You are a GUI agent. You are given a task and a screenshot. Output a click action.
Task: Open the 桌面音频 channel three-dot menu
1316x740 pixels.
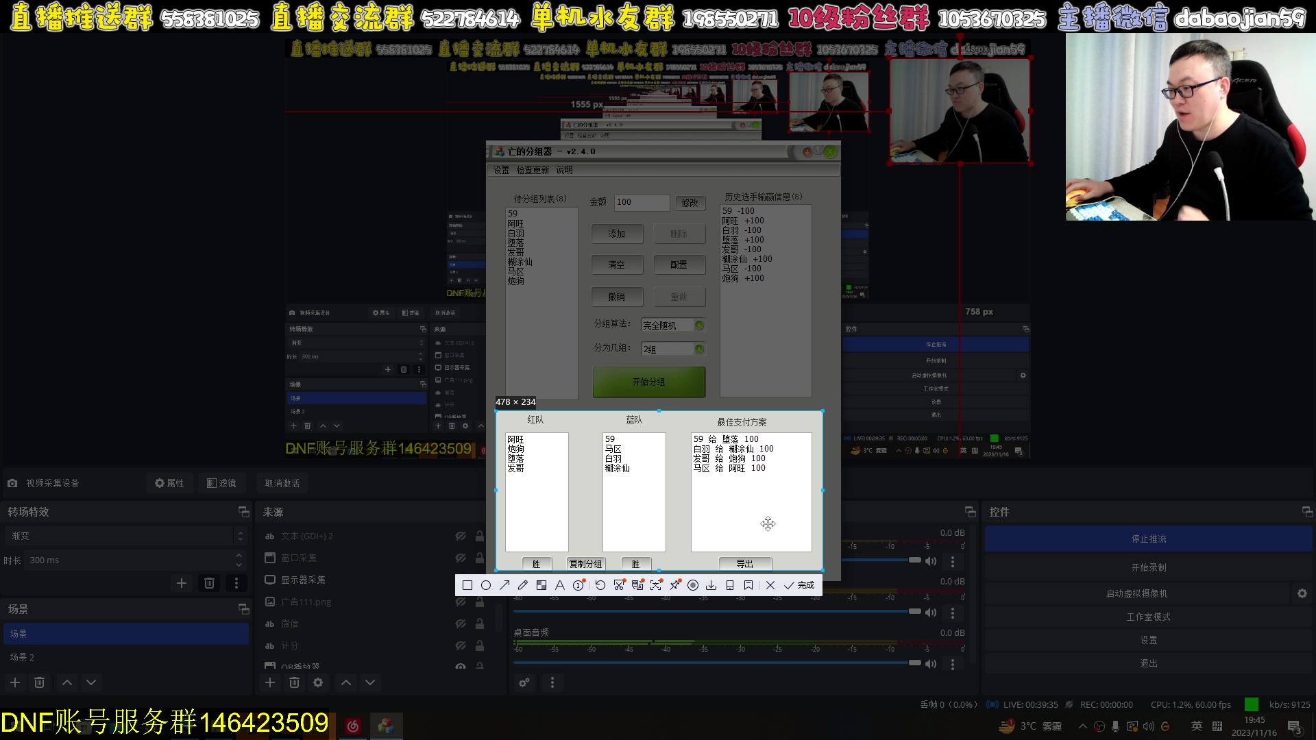pyautogui.click(x=952, y=663)
